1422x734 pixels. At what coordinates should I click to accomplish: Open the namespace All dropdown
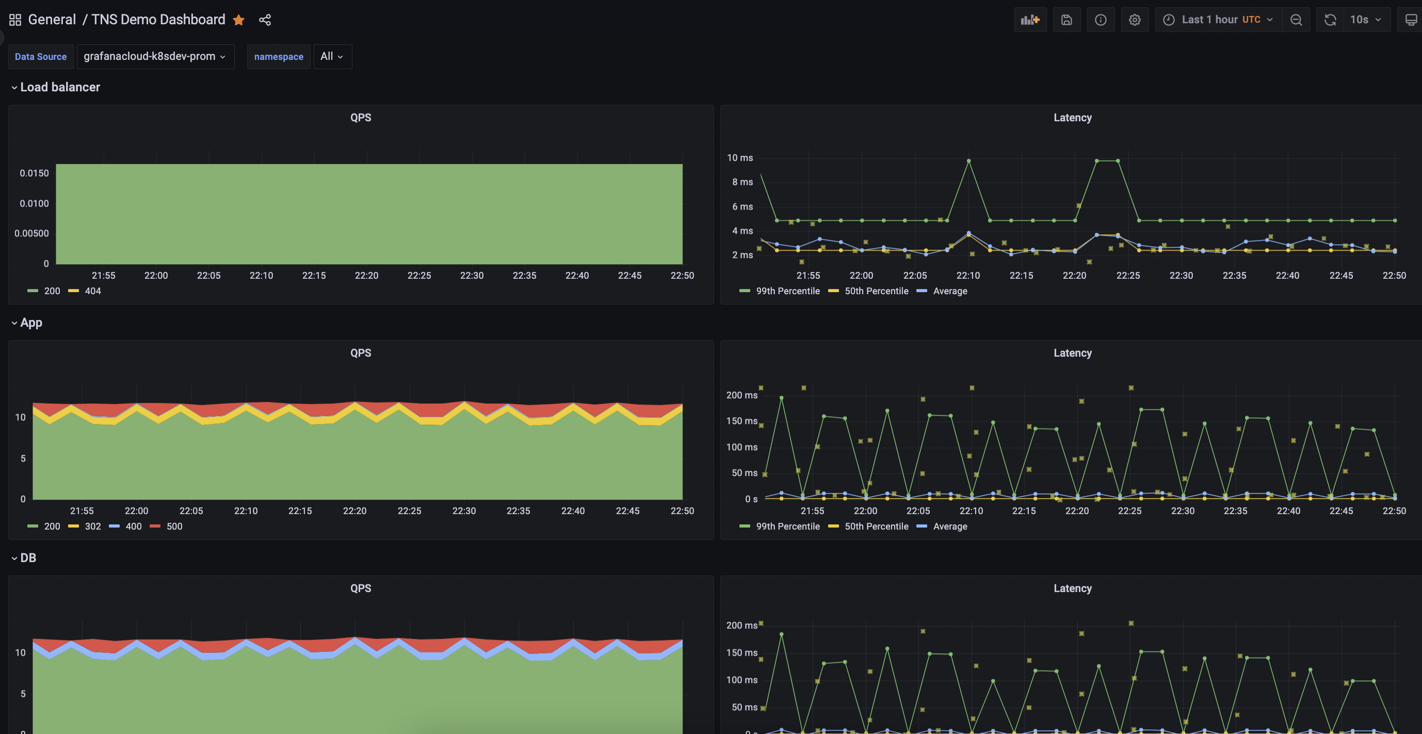click(x=332, y=56)
